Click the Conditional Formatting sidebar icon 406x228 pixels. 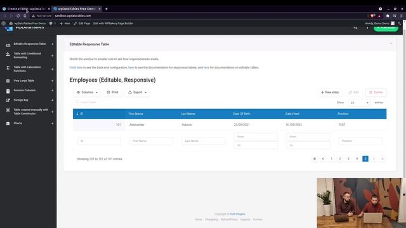(8, 54)
